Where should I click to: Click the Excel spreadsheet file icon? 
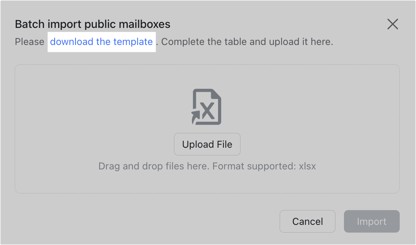207,107
